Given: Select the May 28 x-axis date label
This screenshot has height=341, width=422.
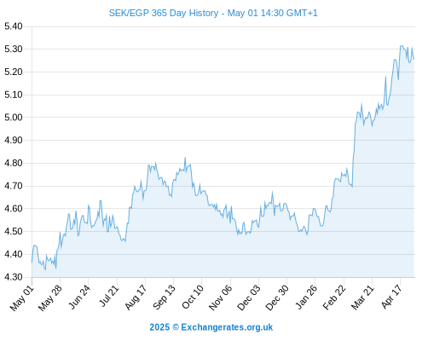Looking at the screenshot, I should 50,298.
